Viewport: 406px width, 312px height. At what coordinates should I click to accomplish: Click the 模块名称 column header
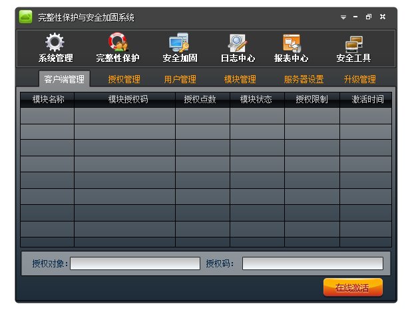[x=48, y=100]
